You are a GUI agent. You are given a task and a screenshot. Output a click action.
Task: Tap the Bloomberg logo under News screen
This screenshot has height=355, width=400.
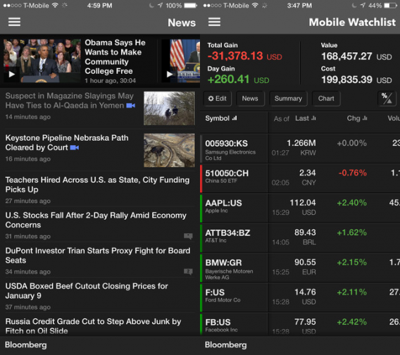tap(26, 345)
